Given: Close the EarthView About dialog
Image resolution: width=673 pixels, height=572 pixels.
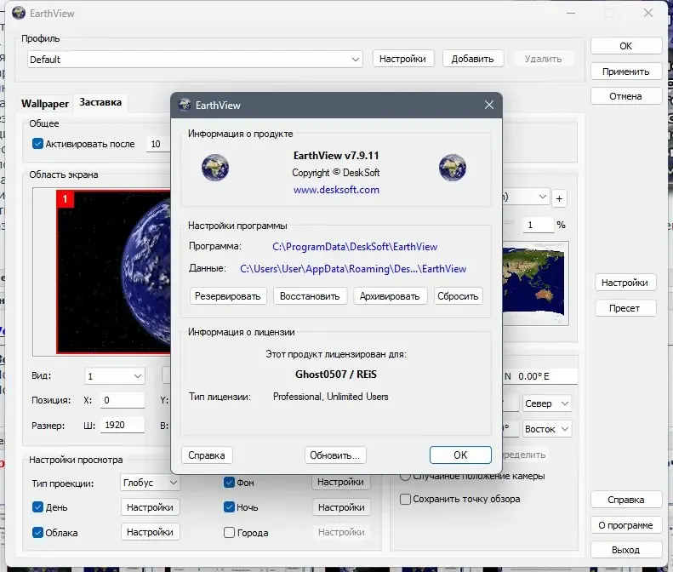Looking at the screenshot, I should point(489,105).
